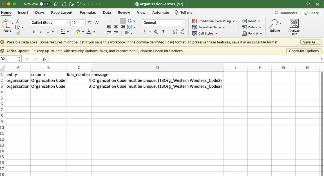
Task: Select column D header
Action: point(157,68)
